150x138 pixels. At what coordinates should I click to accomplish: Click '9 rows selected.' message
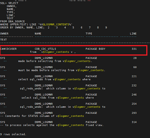[x=13, y=134]
